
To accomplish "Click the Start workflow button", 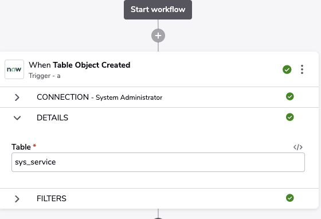I will click(x=158, y=10).
